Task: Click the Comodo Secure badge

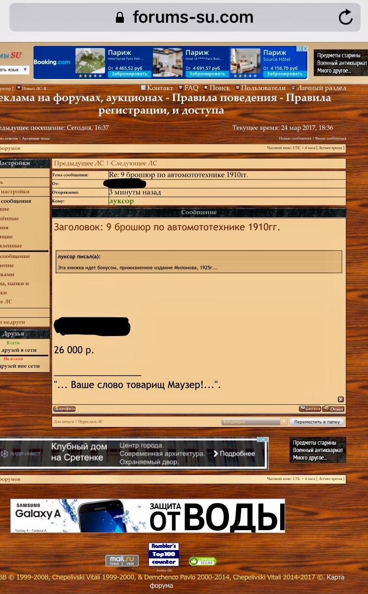Action: tap(202, 561)
